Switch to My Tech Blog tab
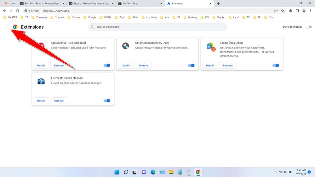This screenshot has width=315, height=177. [x=140, y=3]
